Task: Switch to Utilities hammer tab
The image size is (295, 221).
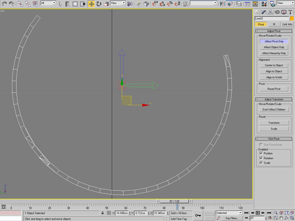Action: [x=290, y=12]
